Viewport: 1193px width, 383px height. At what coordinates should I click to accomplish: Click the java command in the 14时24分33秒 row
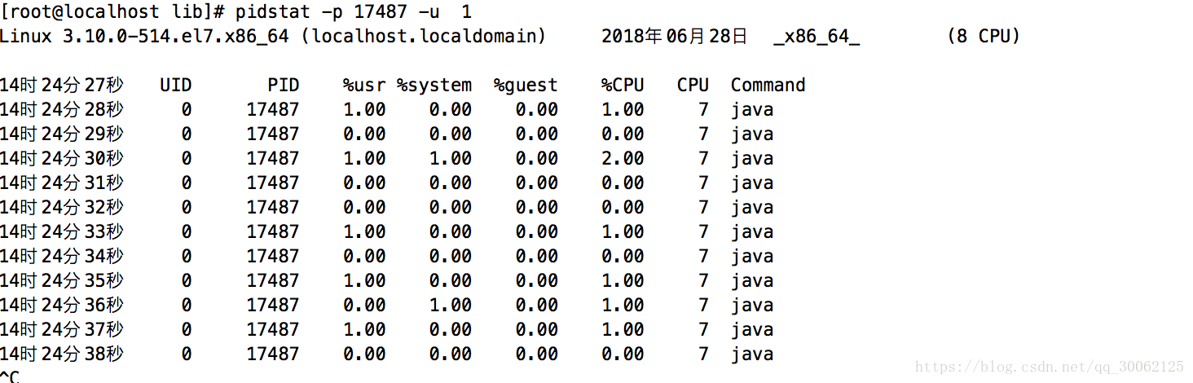coord(752,233)
